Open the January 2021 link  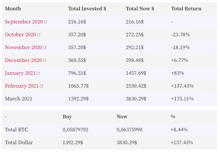point(20,73)
